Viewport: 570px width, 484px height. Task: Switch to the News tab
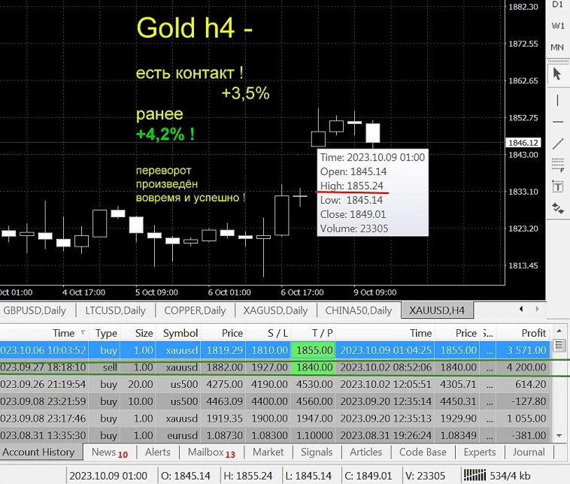click(109, 452)
